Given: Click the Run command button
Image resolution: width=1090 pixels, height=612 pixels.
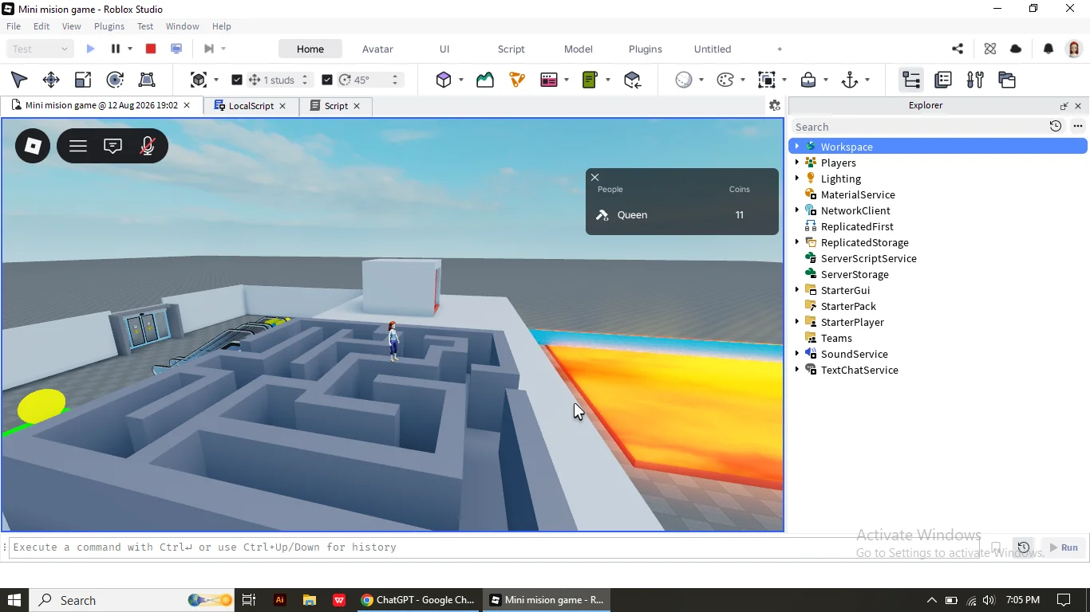Looking at the screenshot, I should pyautogui.click(x=1064, y=547).
